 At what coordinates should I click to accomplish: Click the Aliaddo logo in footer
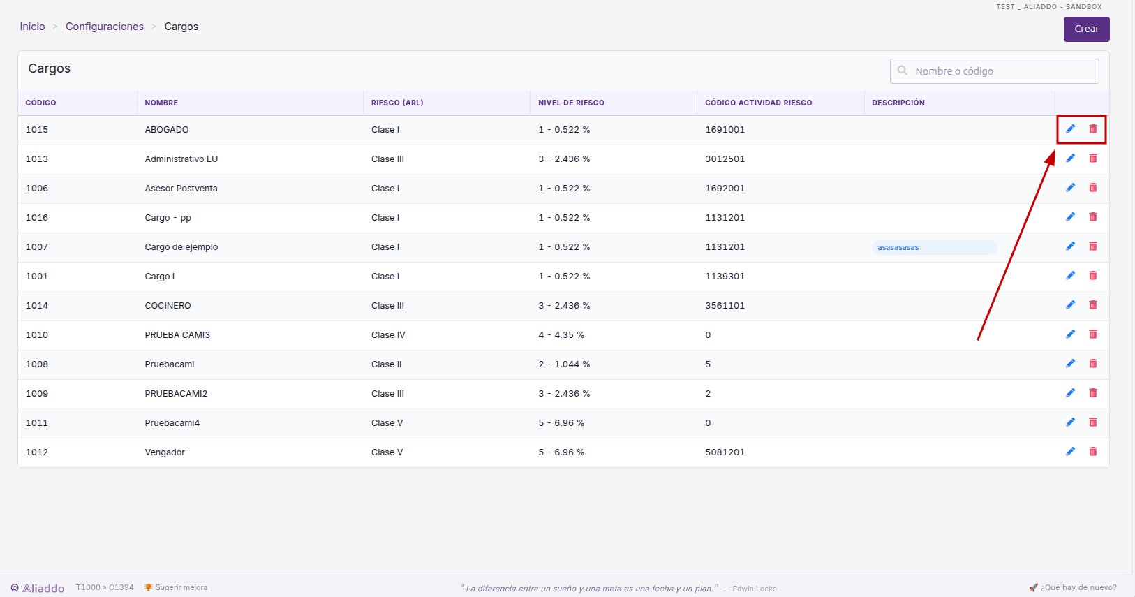[x=38, y=588]
